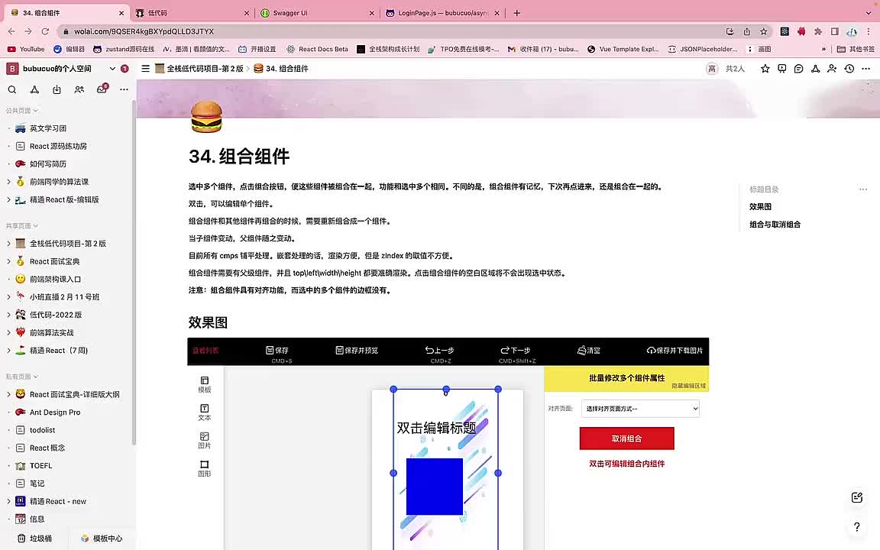Screen dimensions: 880x550
Task: Open the browser tabs list chevron
Action: pyautogui.click(x=869, y=13)
